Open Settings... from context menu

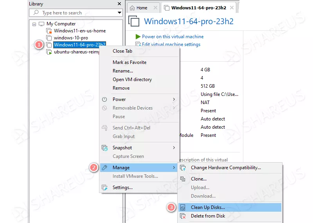pos(139,188)
